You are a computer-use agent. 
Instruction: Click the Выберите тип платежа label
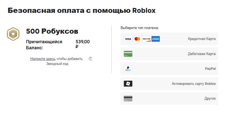tap(140, 28)
